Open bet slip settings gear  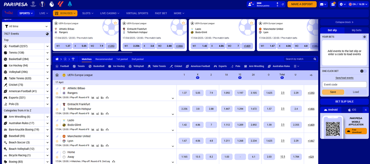[364, 37]
